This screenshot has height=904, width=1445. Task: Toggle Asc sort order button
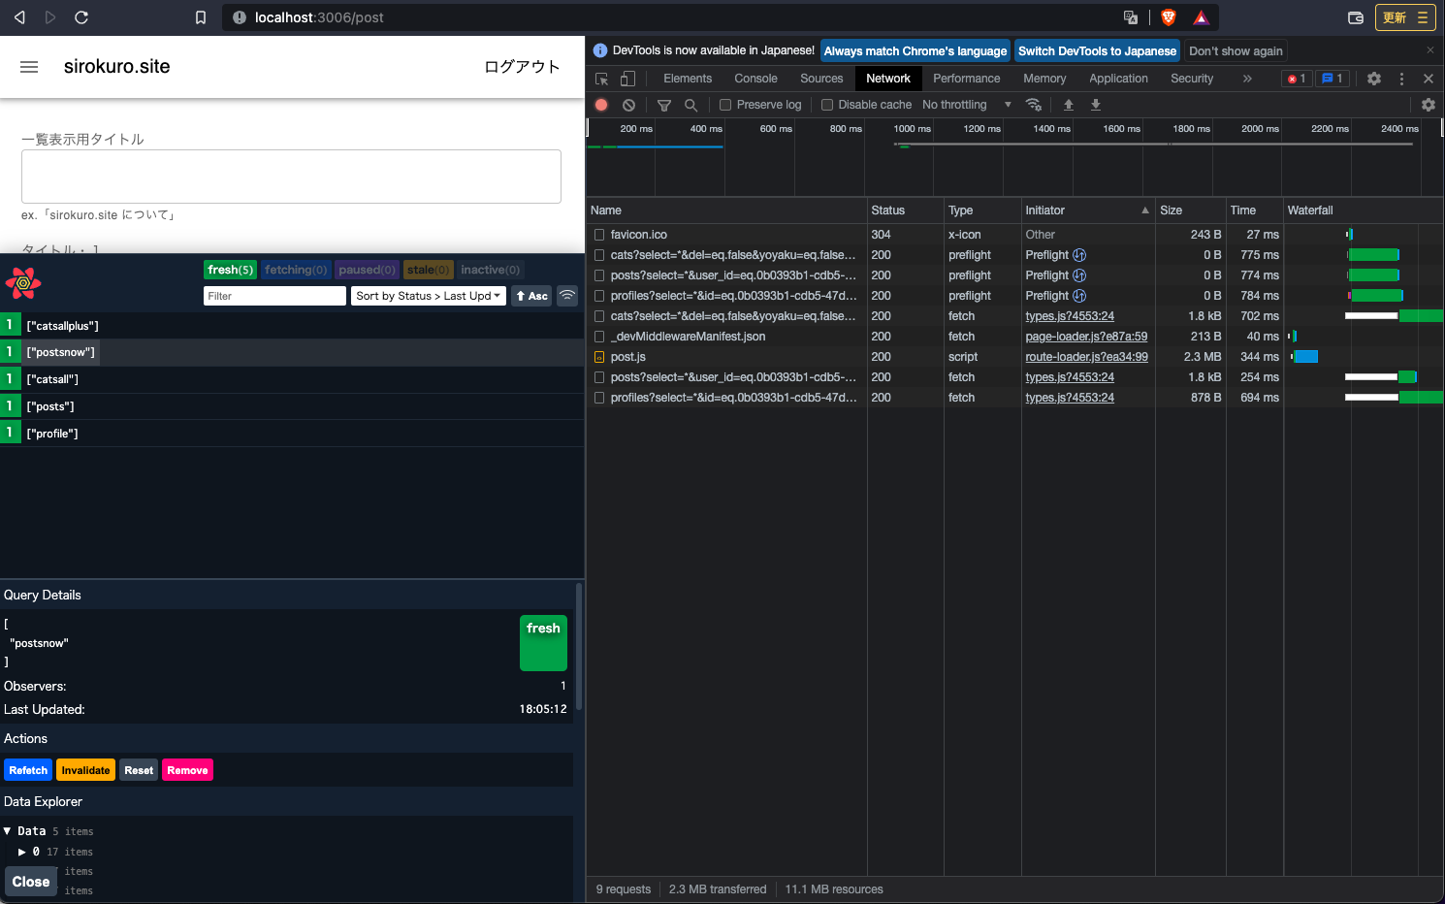coord(531,296)
